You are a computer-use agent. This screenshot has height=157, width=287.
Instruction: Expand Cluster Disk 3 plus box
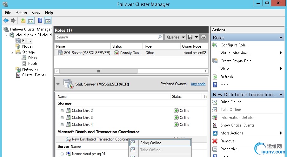62,118
